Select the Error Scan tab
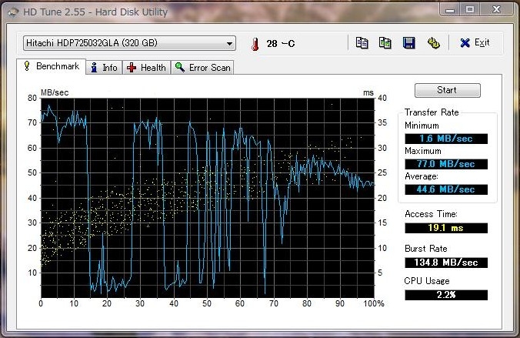 [x=203, y=68]
